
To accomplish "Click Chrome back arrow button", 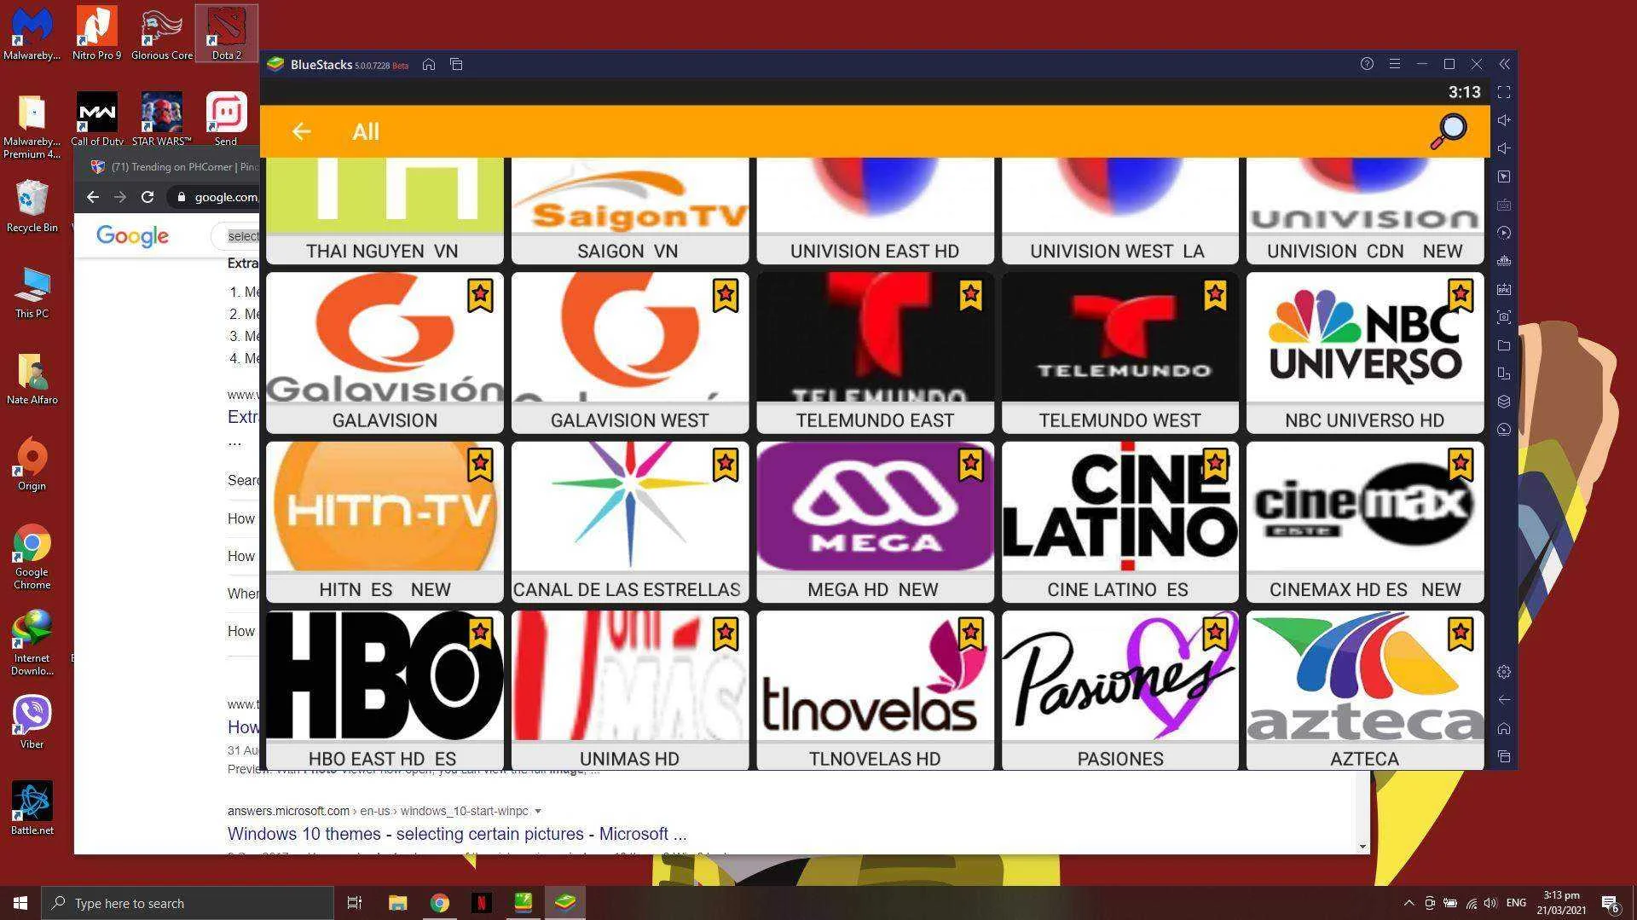I will 93,197.
